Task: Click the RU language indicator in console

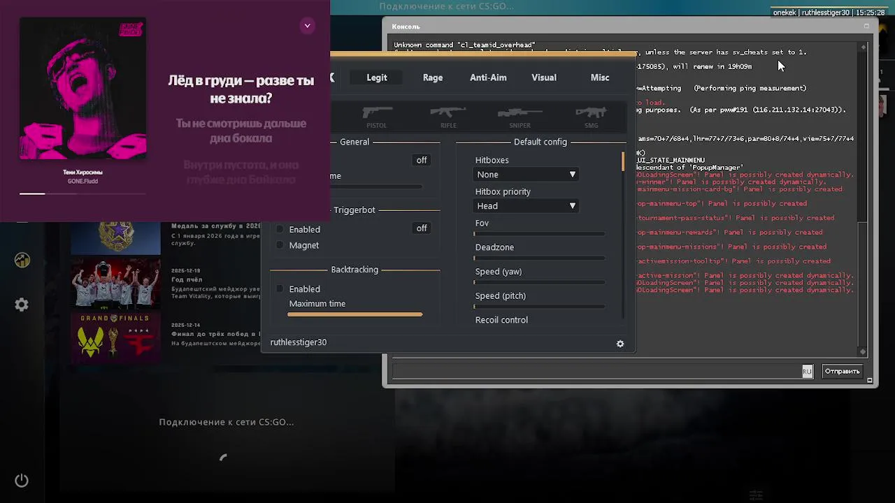Action: 807,371
